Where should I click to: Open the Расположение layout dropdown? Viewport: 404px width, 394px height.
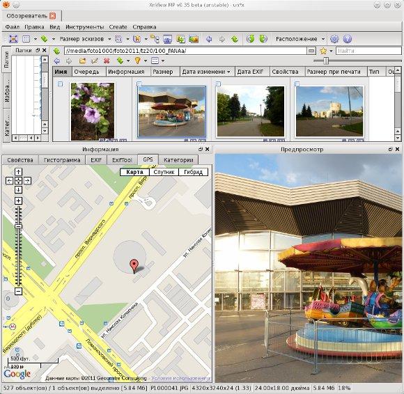point(323,39)
